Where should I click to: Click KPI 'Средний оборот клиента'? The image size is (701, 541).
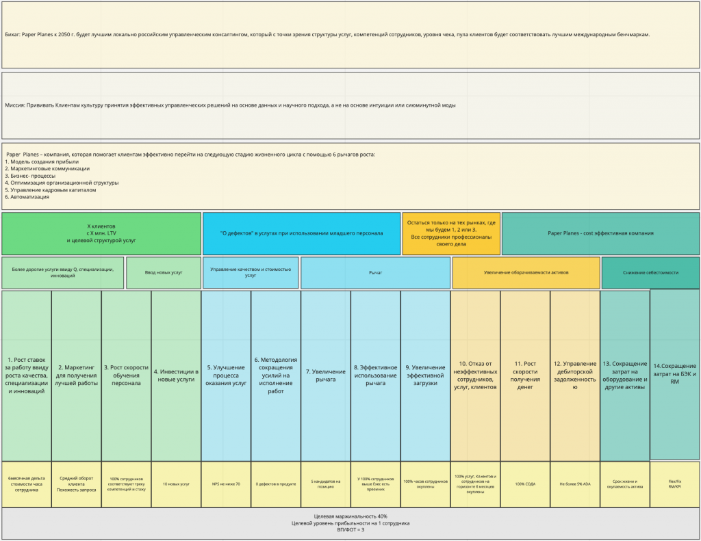pos(77,484)
